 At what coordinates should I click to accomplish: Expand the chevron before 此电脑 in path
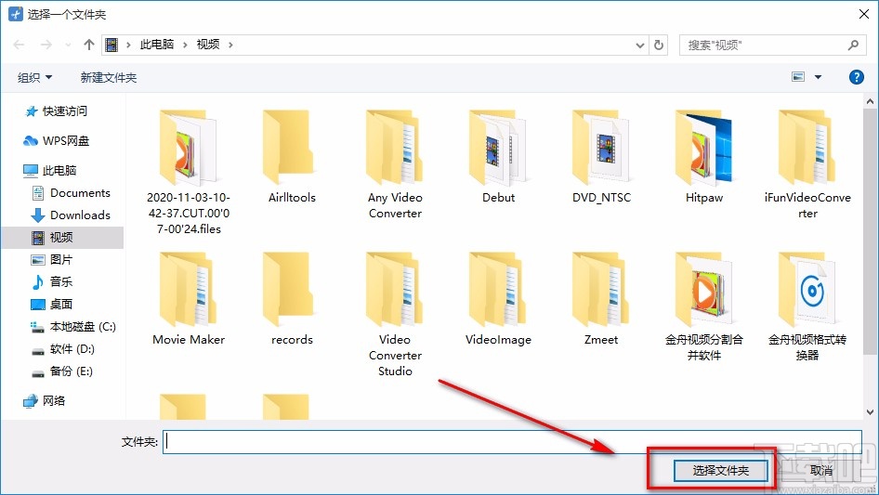click(128, 45)
